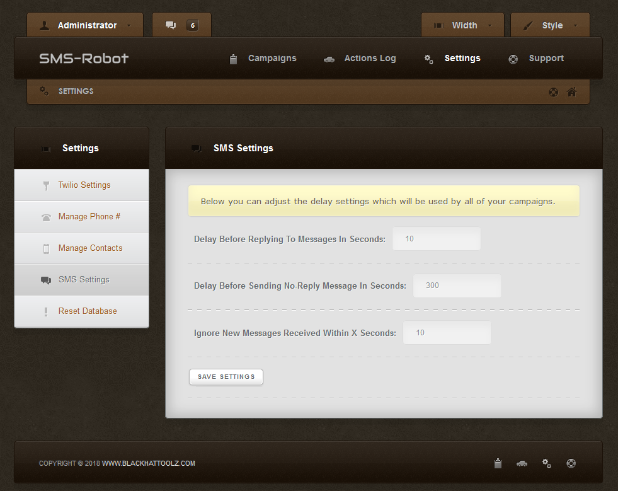618x491 pixels.
Task: Select SMS Settings in the sidebar
Action: [82, 280]
